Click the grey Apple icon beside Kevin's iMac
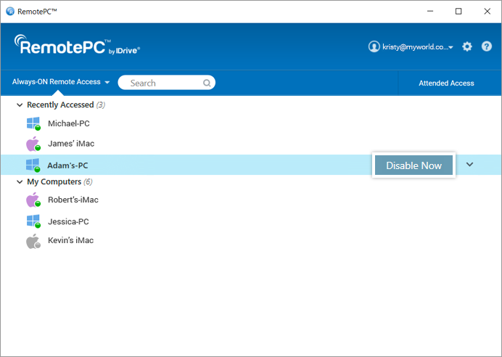This screenshot has width=502, height=357. (x=33, y=241)
